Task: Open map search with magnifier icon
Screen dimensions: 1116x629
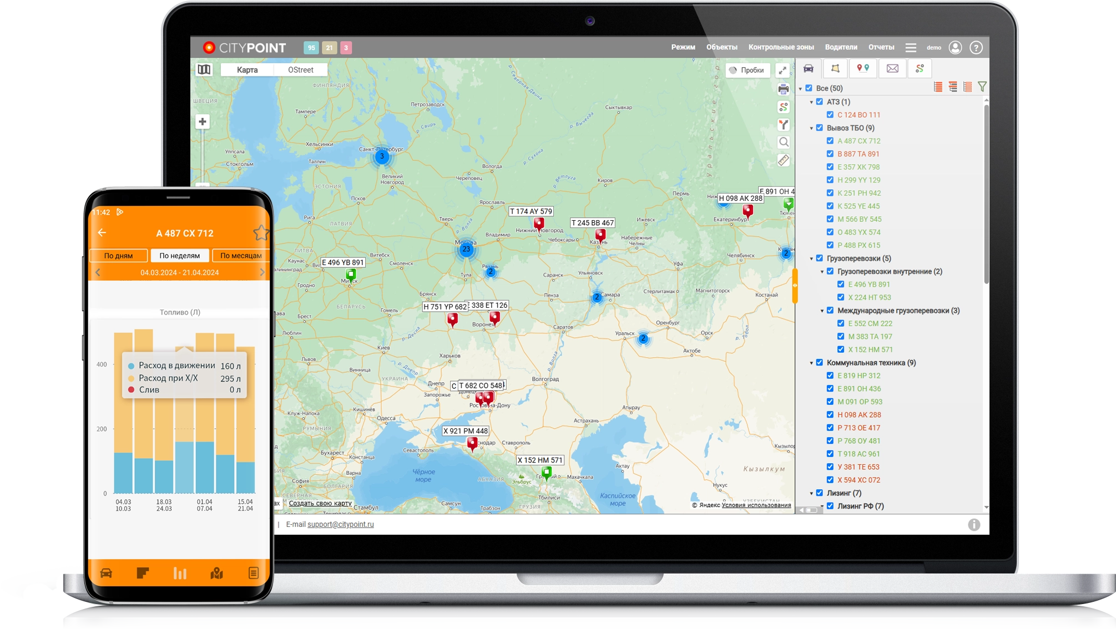Action: point(784,142)
